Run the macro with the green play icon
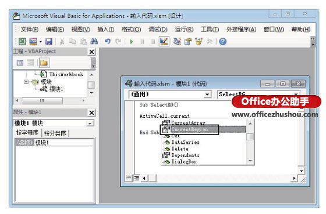Image resolution: width=326 pixels, height=214 pixels. point(132,42)
